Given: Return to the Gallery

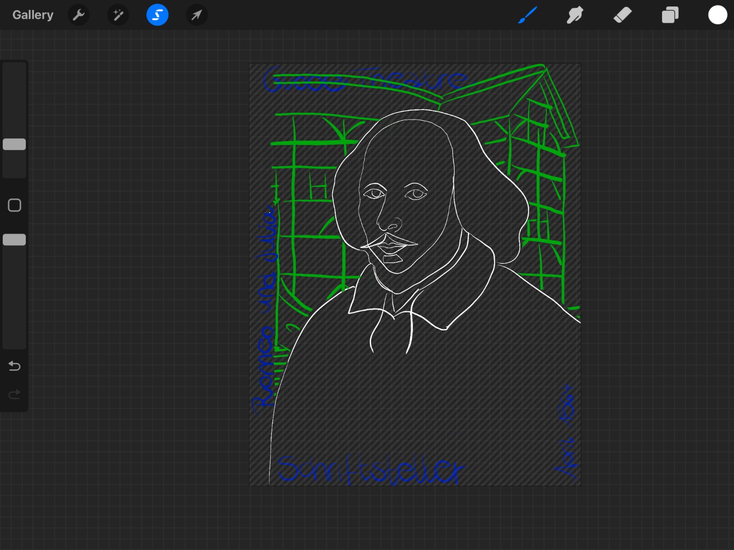Looking at the screenshot, I should (33, 15).
